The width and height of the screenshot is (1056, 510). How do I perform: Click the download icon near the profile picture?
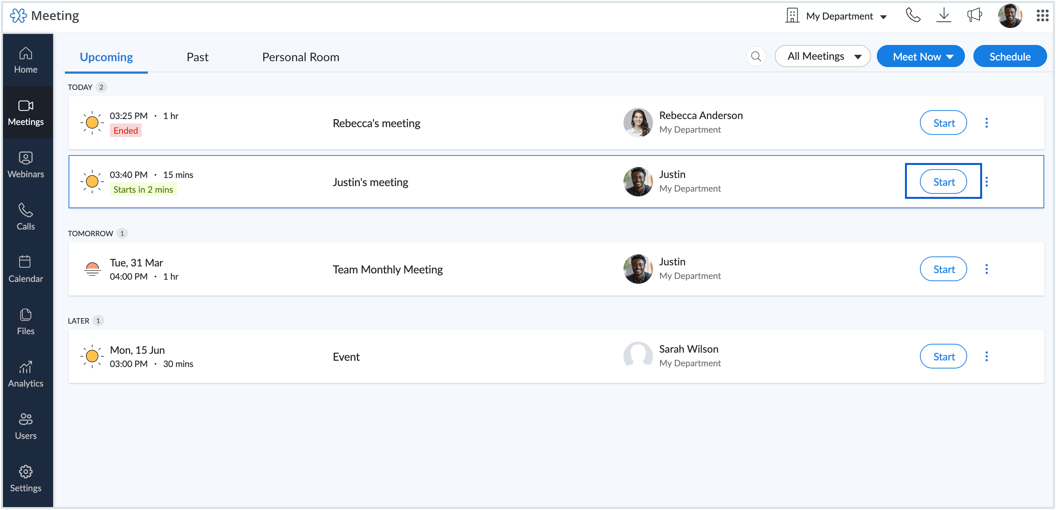point(944,15)
